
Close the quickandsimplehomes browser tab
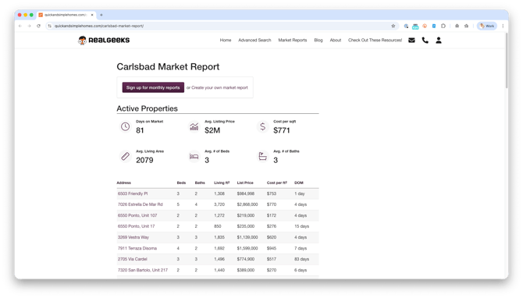pos(92,15)
